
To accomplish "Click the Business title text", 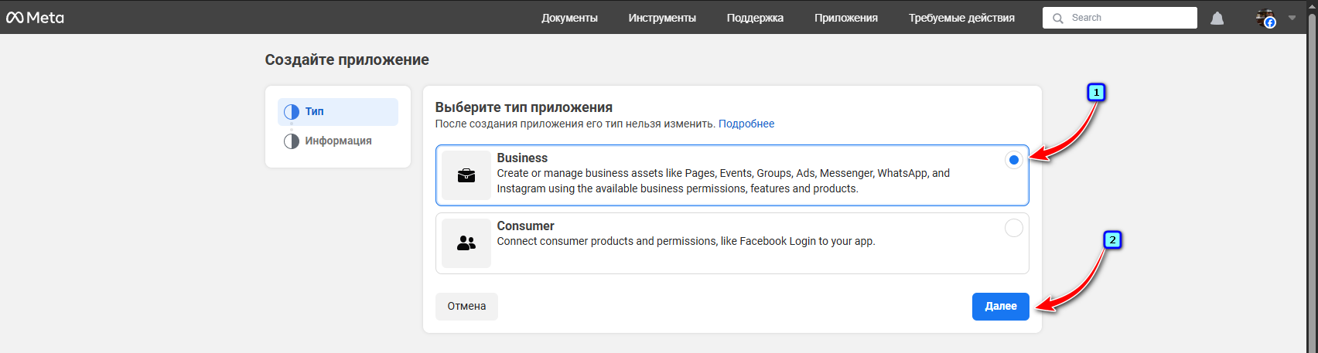I will point(522,158).
